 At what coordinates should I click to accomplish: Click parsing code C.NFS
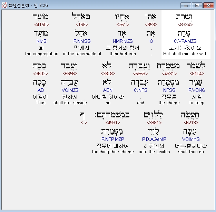pyautogui.click(x=140, y=90)
